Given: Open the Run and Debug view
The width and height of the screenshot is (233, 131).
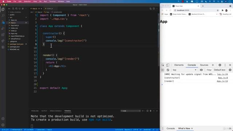Looking at the screenshot, I should (x=3, y=28).
